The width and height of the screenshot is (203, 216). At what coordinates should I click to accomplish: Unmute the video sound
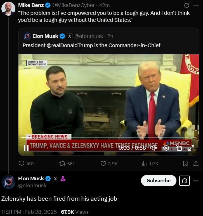click(154, 148)
